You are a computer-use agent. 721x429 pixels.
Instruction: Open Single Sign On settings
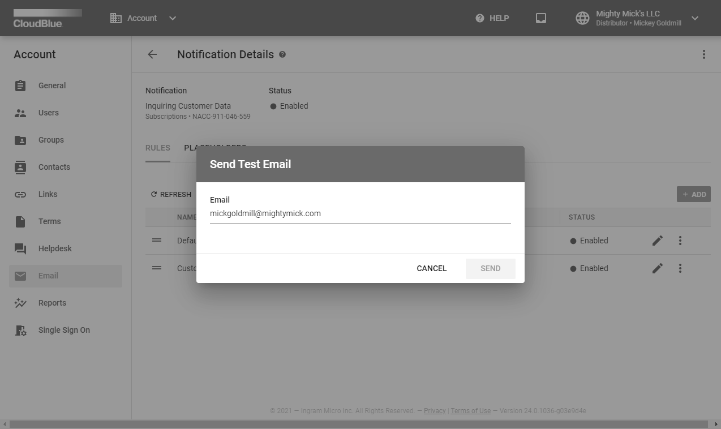coord(63,330)
